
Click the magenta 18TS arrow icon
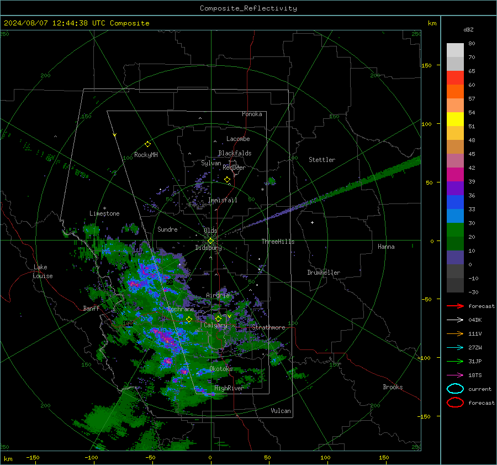click(455, 375)
